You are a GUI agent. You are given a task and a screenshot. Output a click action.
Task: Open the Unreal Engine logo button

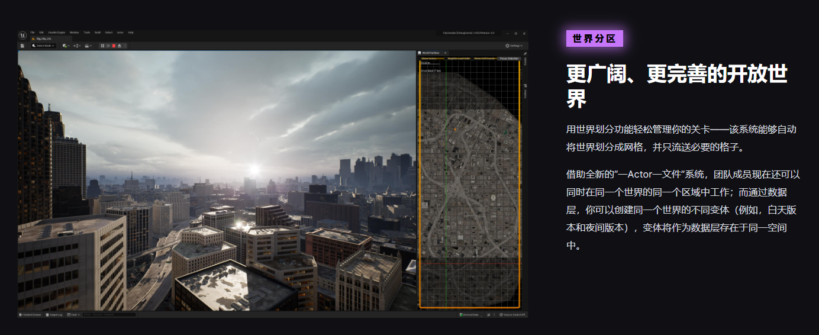click(22, 35)
